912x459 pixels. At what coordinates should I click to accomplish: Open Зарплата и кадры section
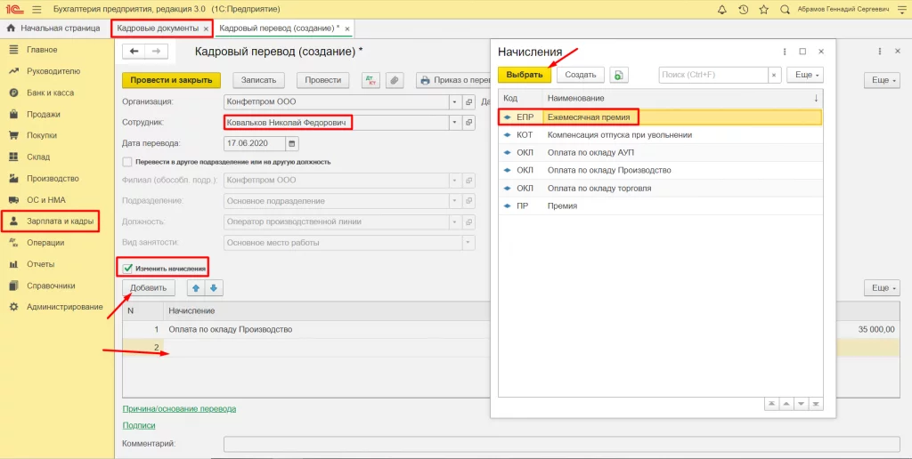60,221
